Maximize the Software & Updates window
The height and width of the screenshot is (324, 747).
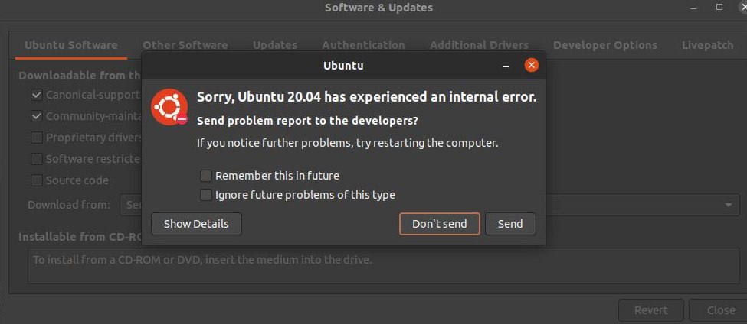[x=719, y=8]
